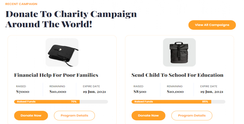This screenshot has height=124, width=244.
Task: Click the Recent Campaign orange label
Action: [21, 4]
